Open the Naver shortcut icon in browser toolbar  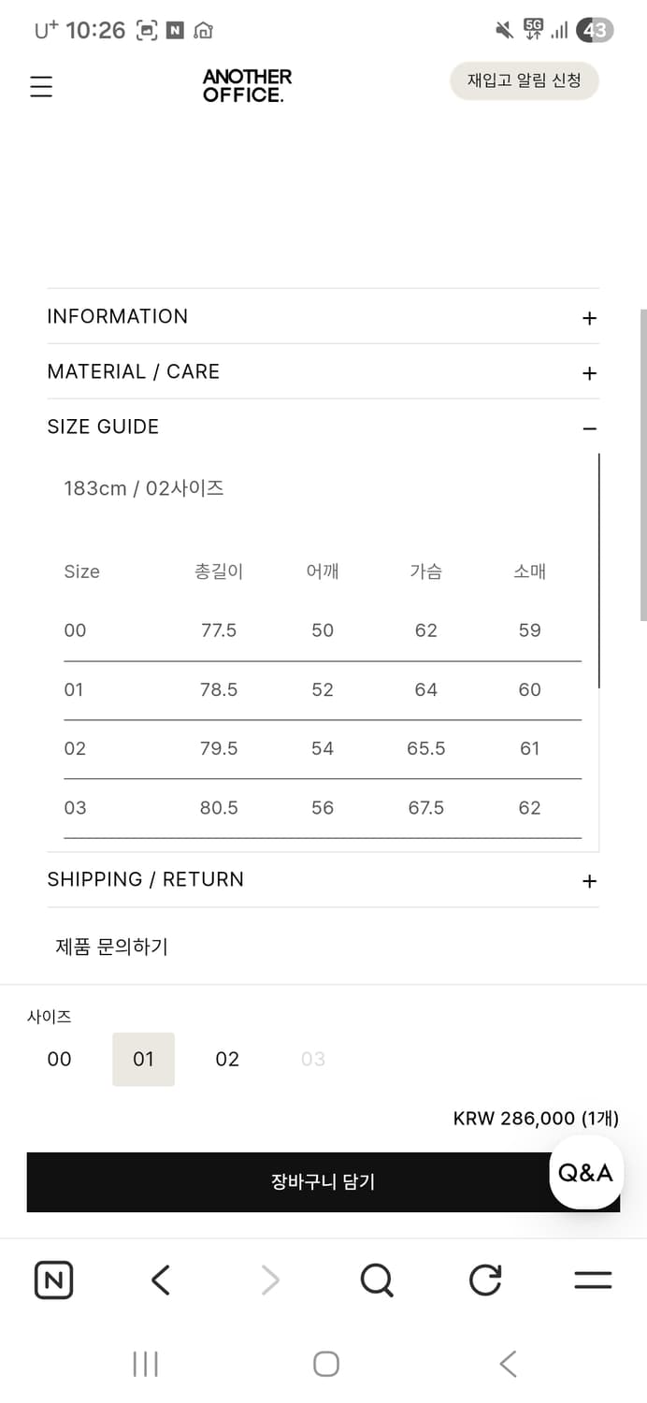click(x=53, y=1280)
